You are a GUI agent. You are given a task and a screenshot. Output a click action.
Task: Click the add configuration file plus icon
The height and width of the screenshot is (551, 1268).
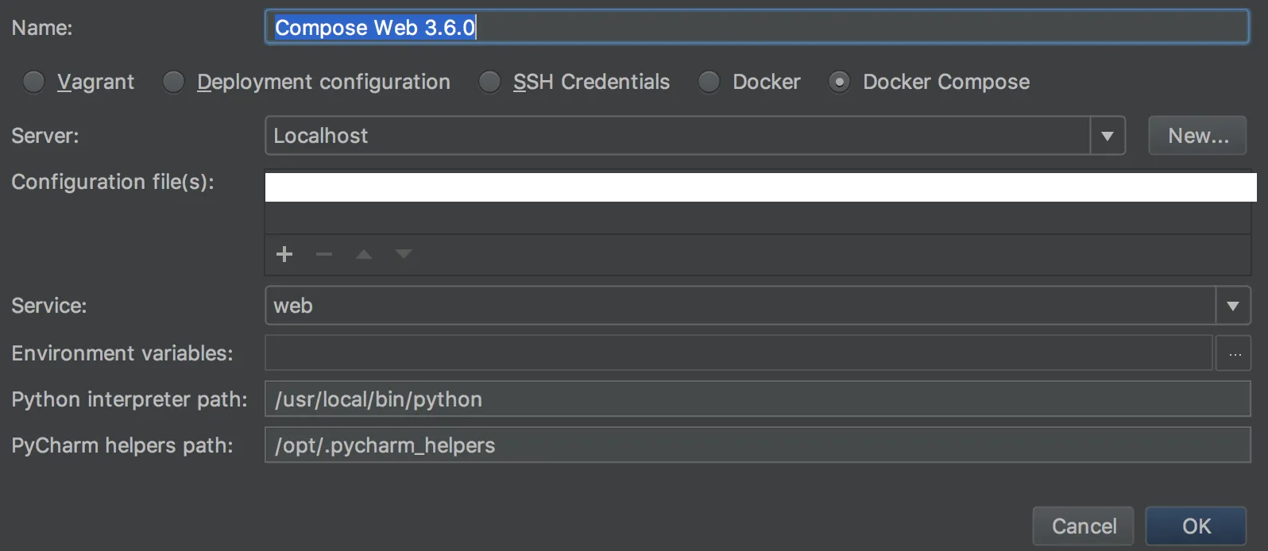tap(284, 254)
